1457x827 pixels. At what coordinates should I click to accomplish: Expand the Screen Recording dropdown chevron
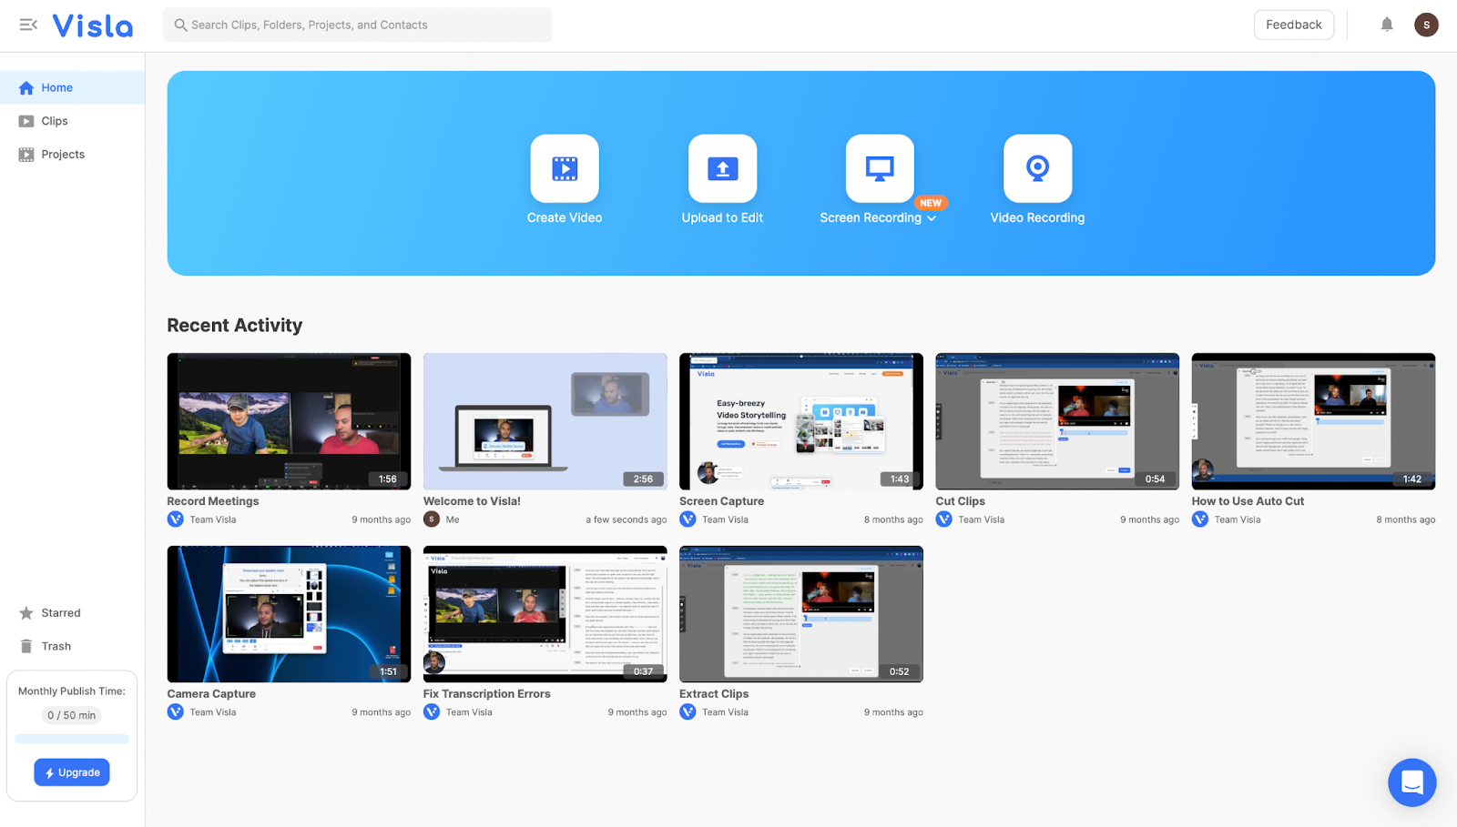click(932, 218)
